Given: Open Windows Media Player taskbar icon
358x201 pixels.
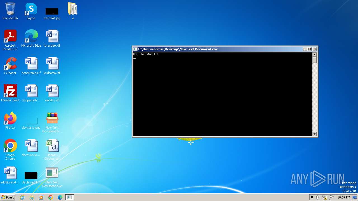Looking at the screenshot, I should point(41,197).
